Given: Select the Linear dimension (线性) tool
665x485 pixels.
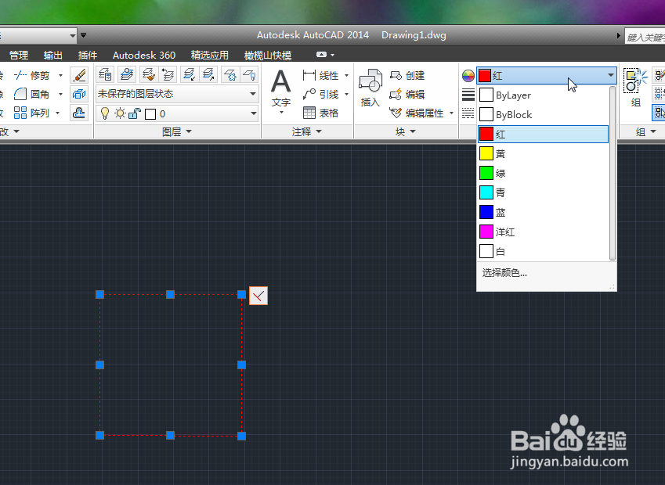Looking at the screenshot, I should 320,75.
